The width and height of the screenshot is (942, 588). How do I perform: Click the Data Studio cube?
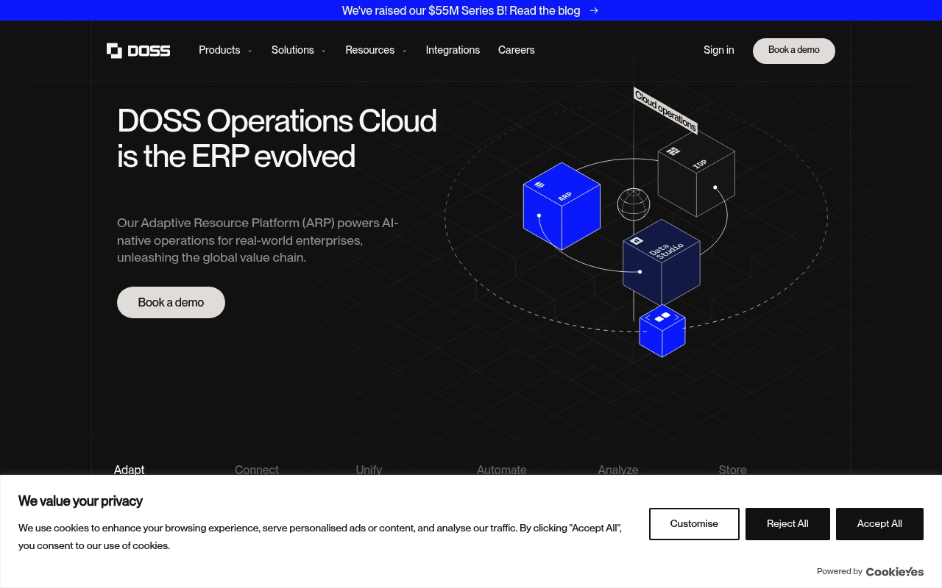[662, 262]
